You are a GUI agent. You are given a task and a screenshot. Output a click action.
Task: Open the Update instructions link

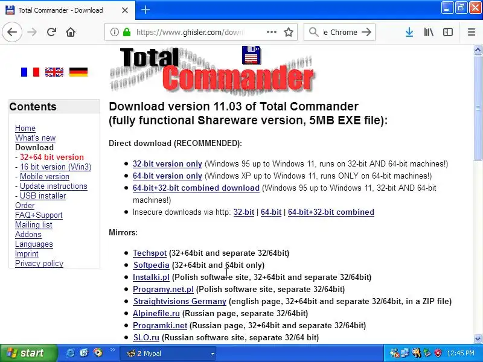[54, 186]
